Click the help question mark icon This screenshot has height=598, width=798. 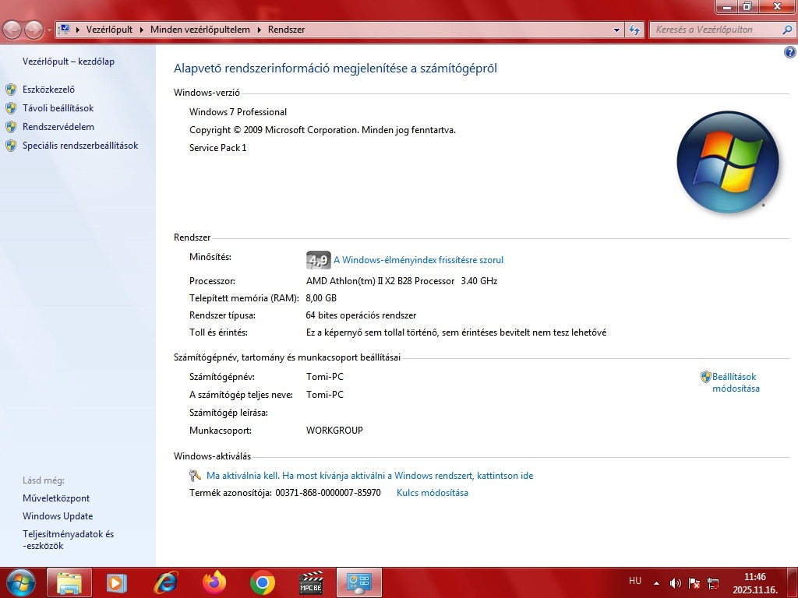790,52
